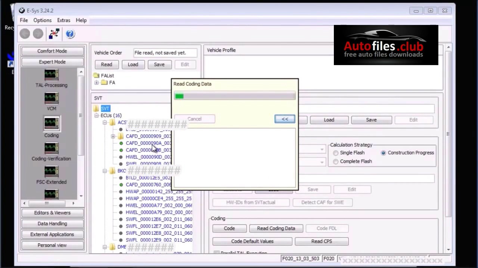Open the External Applications section
This screenshot has width=478, height=268.
pyautogui.click(x=52, y=234)
